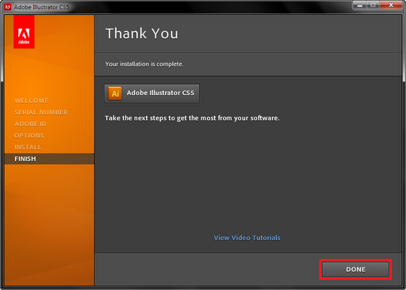Click the Adobe icon in the title bar
Image resolution: width=406 pixels, height=290 pixels.
click(x=8, y=7)
